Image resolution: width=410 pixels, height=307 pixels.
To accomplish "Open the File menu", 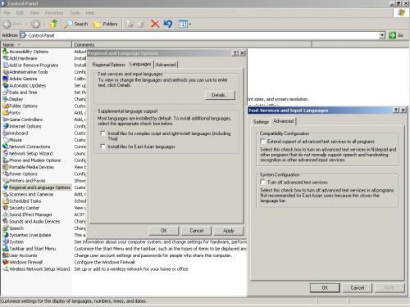I will click(x=7, y=13).
